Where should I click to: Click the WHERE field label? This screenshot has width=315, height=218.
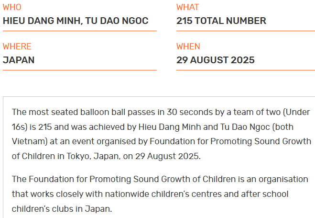[17, 46]
